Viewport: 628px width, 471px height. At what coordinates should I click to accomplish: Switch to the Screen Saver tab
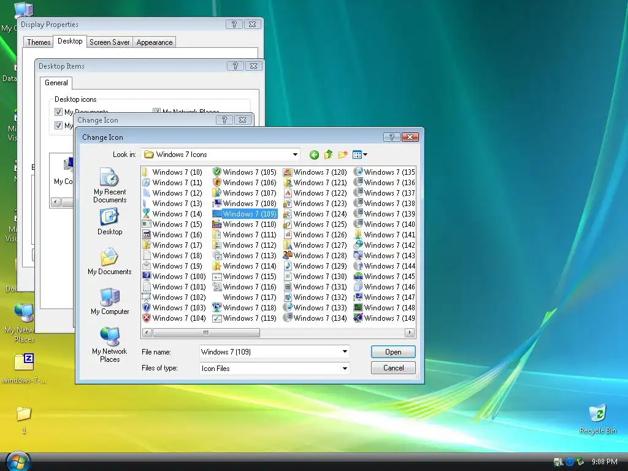point(109,42)
